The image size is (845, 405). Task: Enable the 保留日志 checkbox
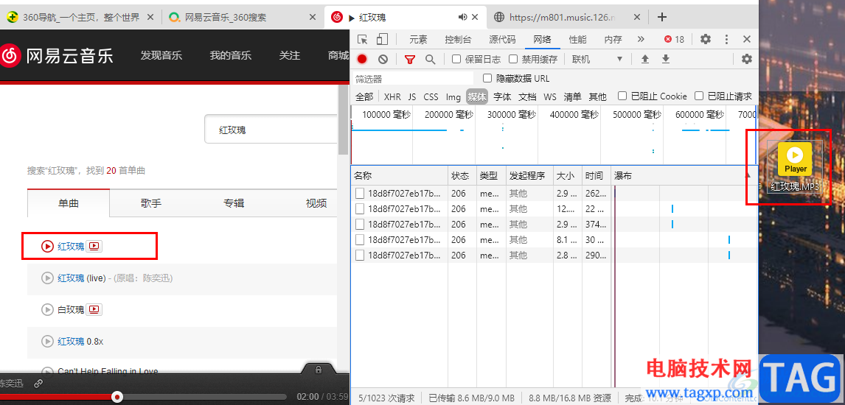click(456, 59)
